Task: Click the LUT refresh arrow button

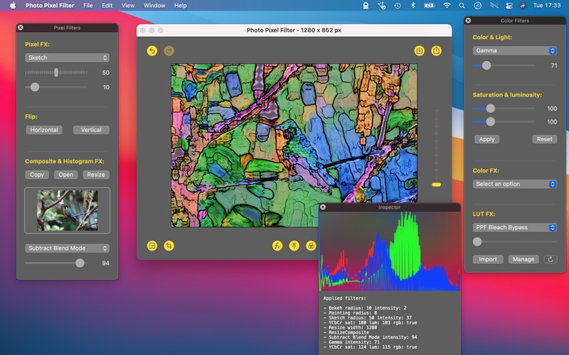Action: pos(550,259)
